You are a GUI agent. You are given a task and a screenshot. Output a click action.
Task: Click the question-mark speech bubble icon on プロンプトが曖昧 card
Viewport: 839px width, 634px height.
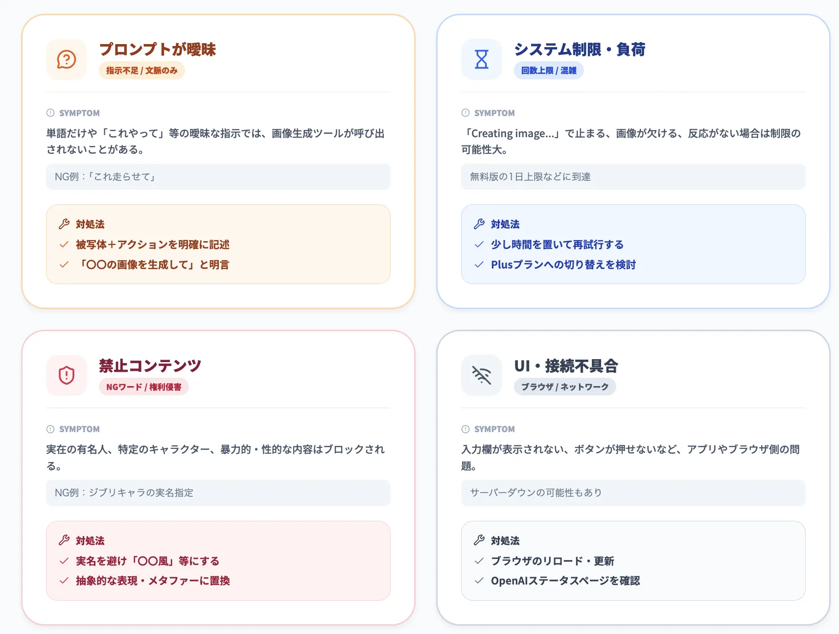click(66, 59)
